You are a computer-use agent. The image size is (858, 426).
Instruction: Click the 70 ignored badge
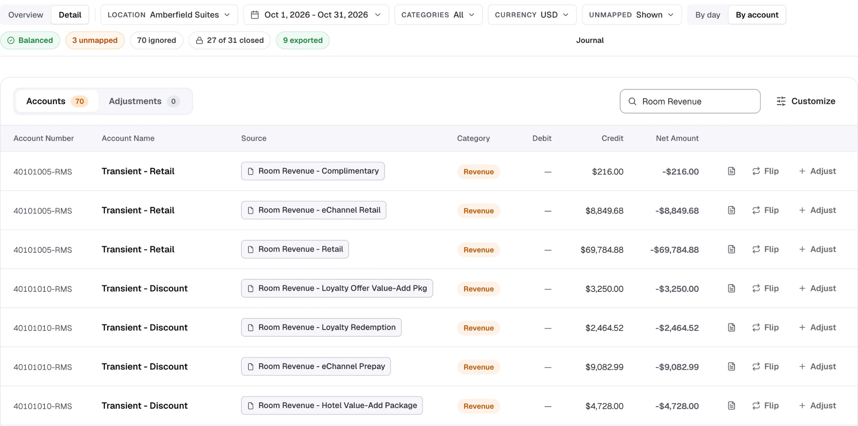(x=156, y=40)
